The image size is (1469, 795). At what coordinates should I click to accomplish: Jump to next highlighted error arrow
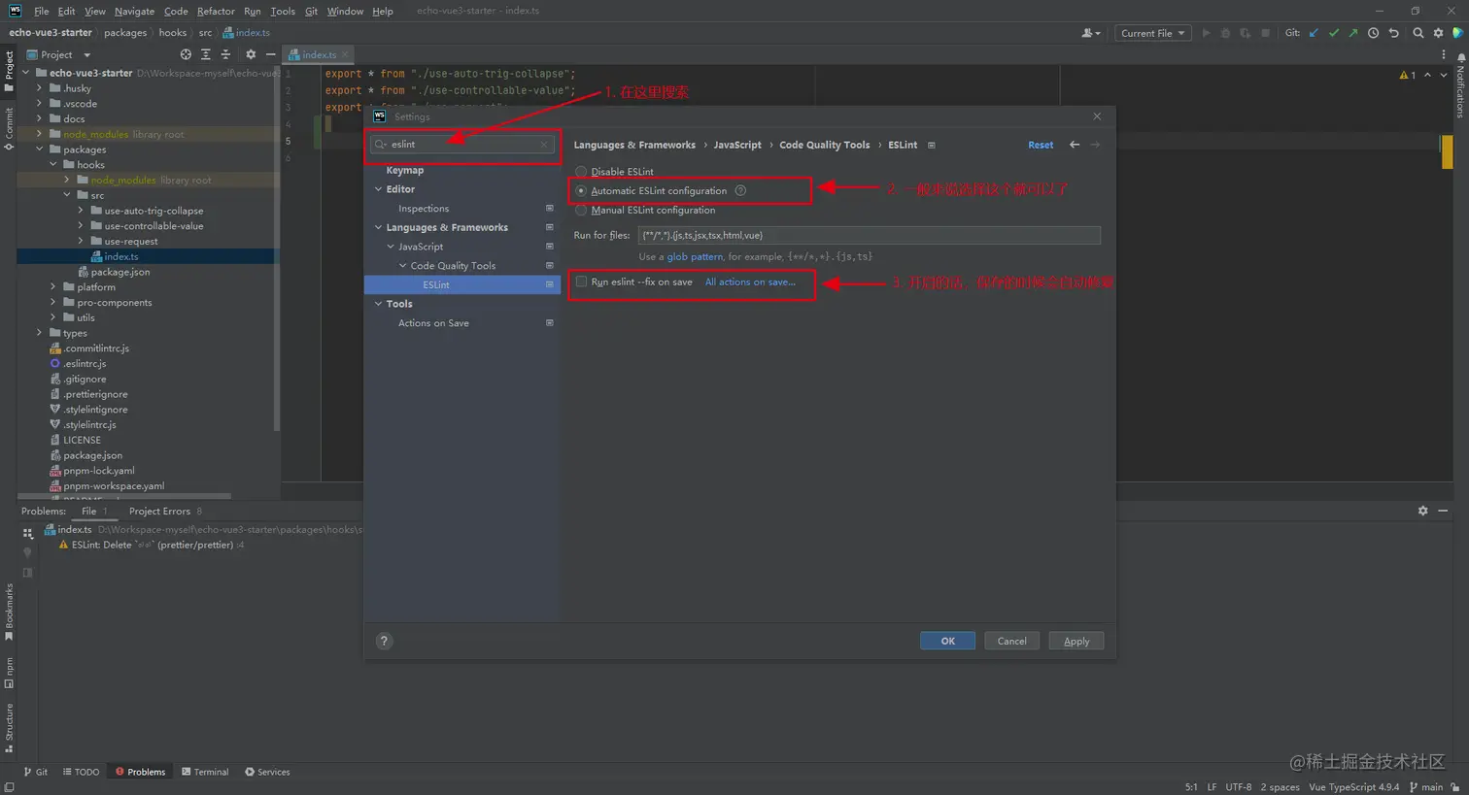(1444, 75)
